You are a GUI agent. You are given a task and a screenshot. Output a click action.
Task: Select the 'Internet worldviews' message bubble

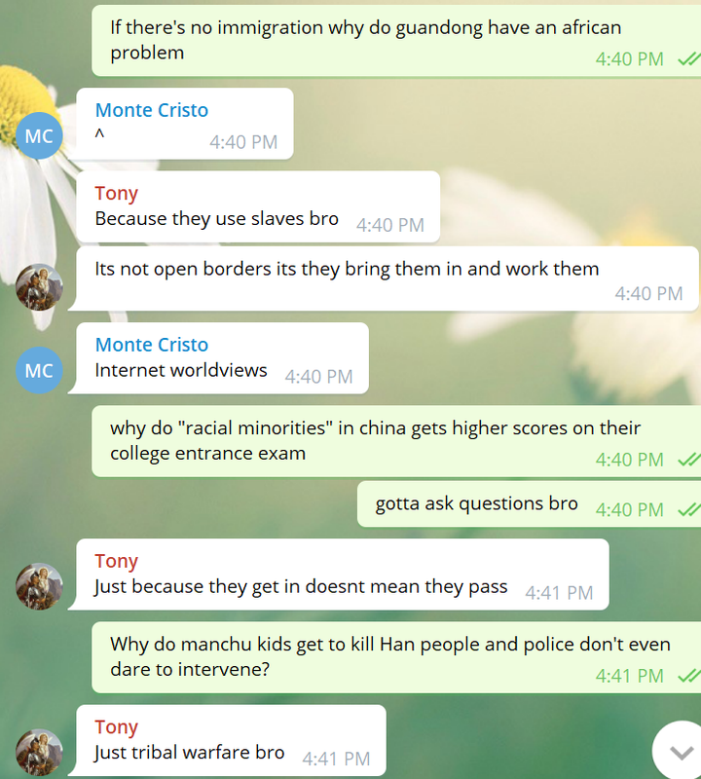219,358
